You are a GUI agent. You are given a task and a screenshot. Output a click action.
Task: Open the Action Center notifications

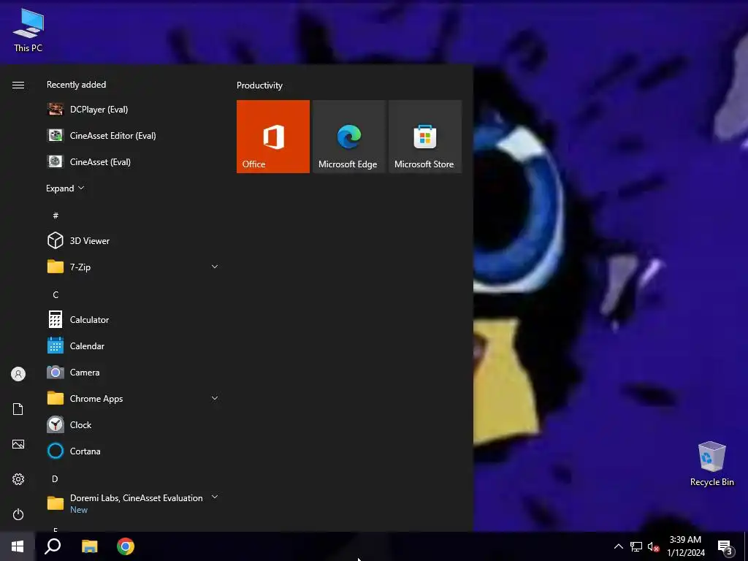pyautogui.click(x=725, y=547)
